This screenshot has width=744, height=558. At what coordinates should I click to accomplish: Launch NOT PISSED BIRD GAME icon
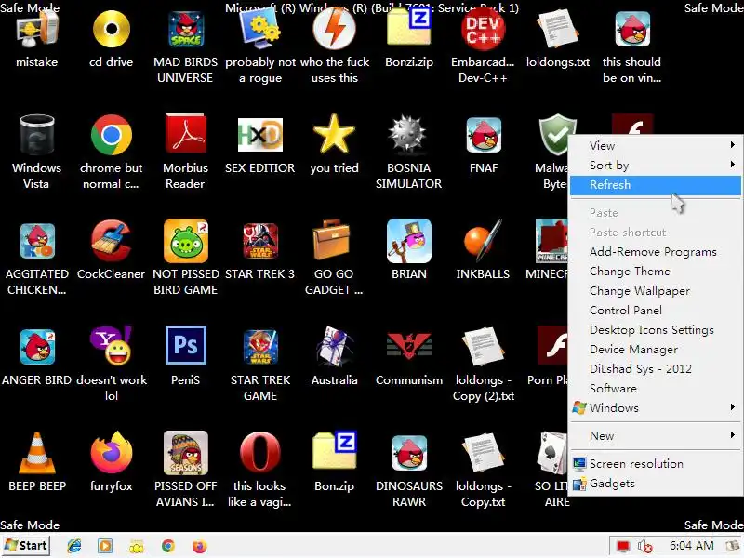[185, 241]
